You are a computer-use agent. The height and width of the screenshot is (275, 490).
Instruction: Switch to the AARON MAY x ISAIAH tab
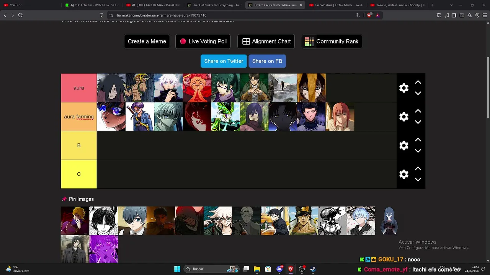tap(153, 5)
